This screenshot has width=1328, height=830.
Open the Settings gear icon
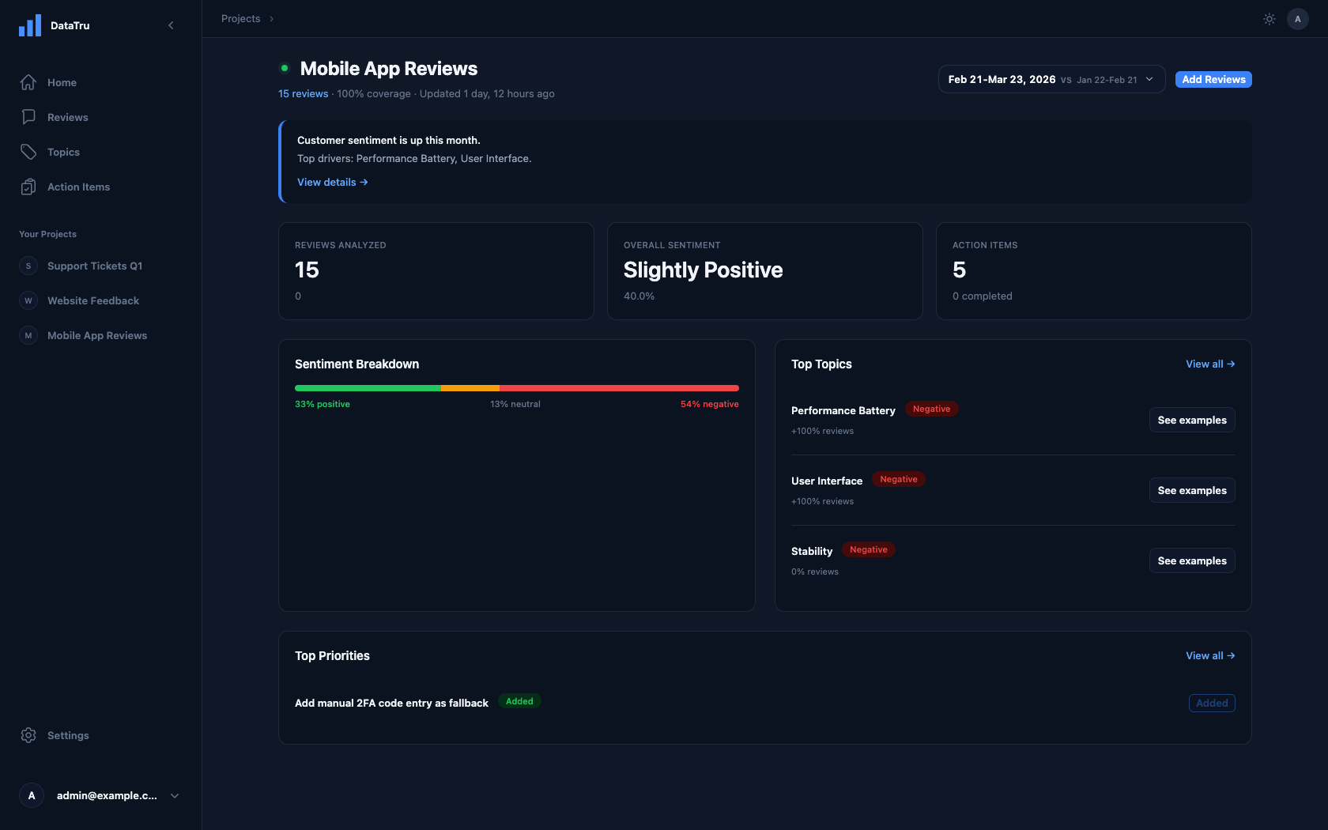pyautogui.click(x=28, y=735)
